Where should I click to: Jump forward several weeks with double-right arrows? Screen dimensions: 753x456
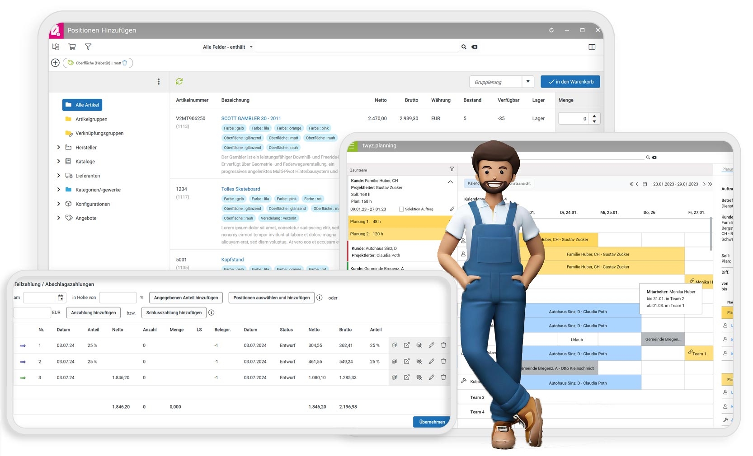[x=710, y=184]
